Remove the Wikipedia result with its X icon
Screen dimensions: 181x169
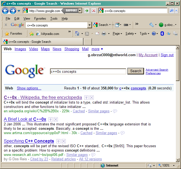click(x=92, y=98)
